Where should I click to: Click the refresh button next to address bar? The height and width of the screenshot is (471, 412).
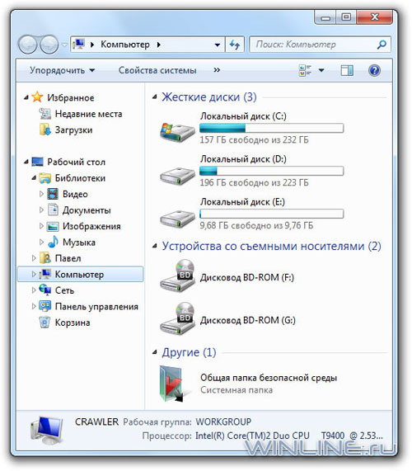(235, 45)
